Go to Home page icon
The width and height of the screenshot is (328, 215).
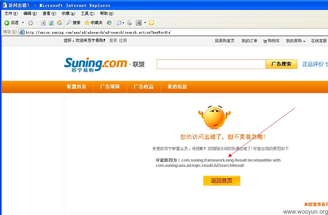click(x=59, y=23)
